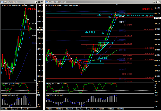Minimize the DAX30,M3 chart window
The image size is (161, 111).
tap(37, 2)
